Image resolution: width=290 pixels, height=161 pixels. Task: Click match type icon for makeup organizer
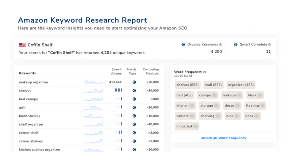click(134, 82)
